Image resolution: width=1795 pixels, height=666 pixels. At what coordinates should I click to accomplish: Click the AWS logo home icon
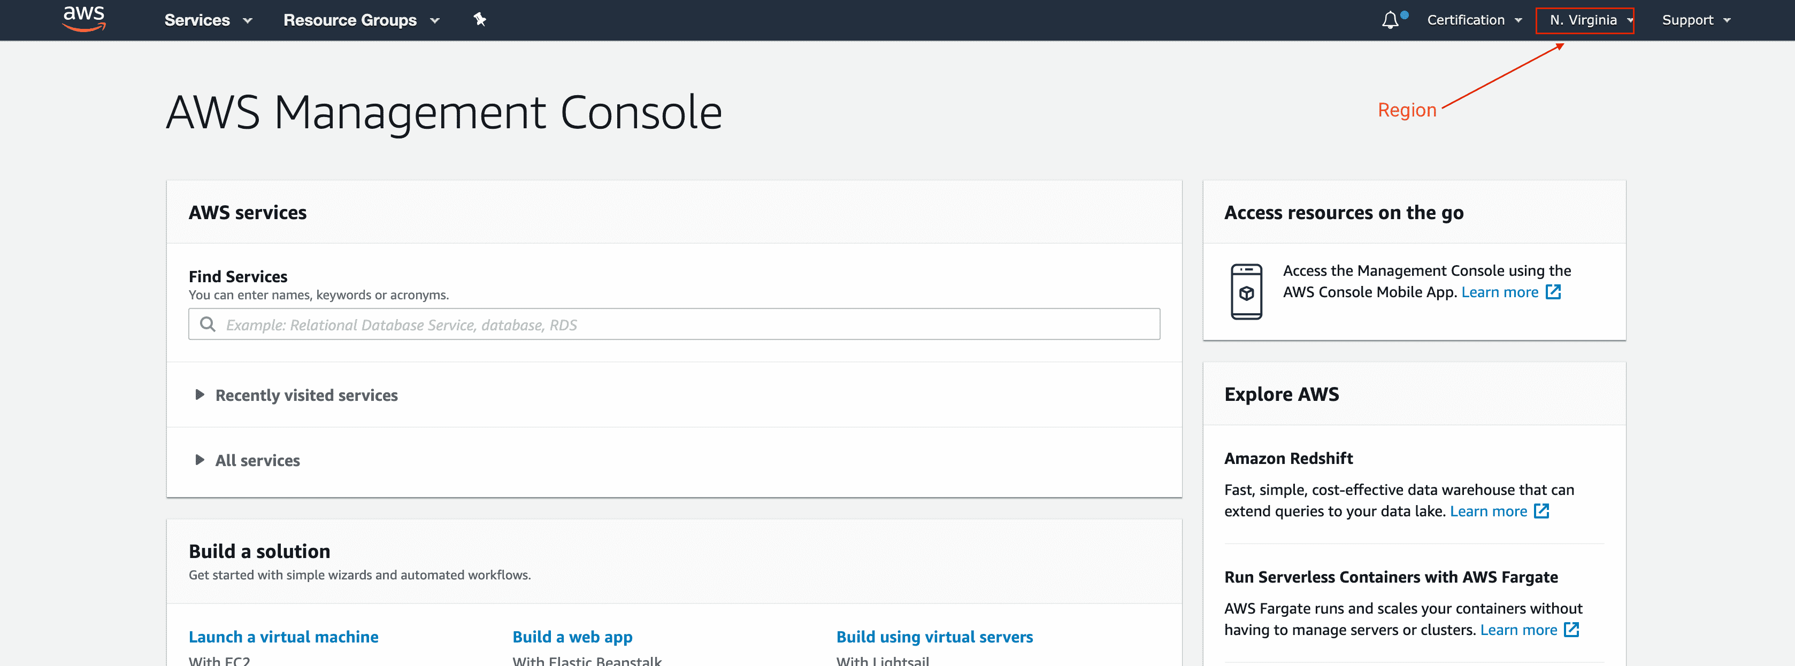point(83,19)
